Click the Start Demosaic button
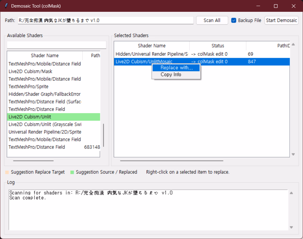 tap(281, 20)
